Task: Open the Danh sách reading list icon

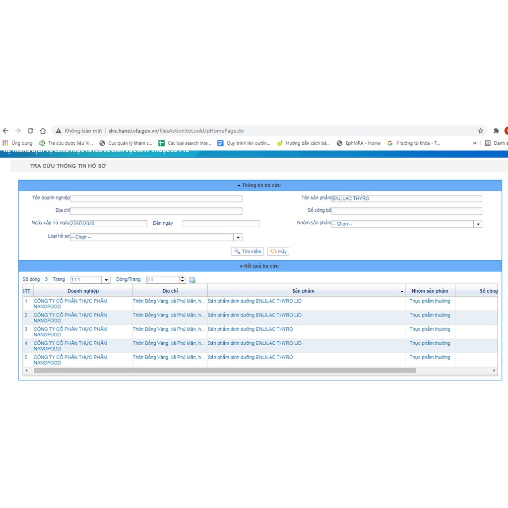Action: click(x=488, y=143)
